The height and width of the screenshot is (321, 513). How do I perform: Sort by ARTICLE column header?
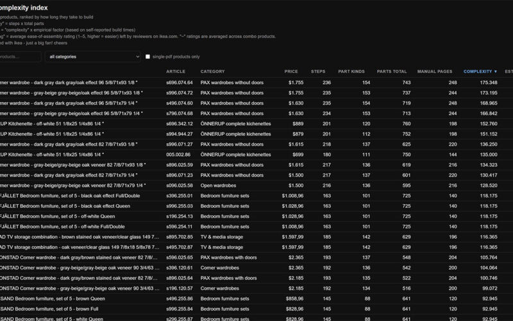click(176, 71)
